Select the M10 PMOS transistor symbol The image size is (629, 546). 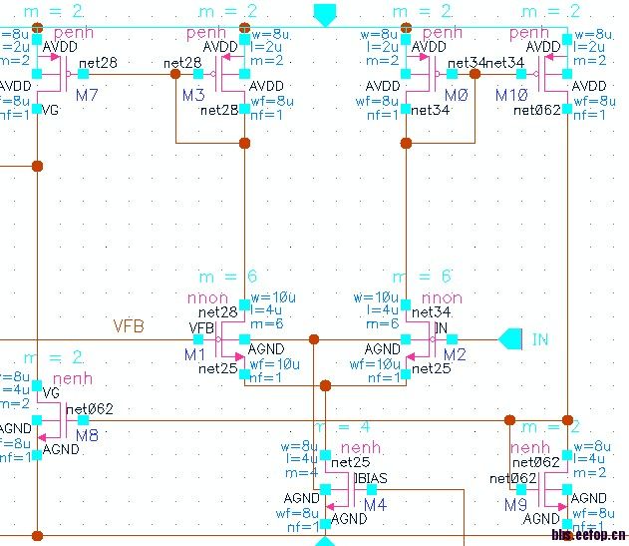tap(544, 74)
